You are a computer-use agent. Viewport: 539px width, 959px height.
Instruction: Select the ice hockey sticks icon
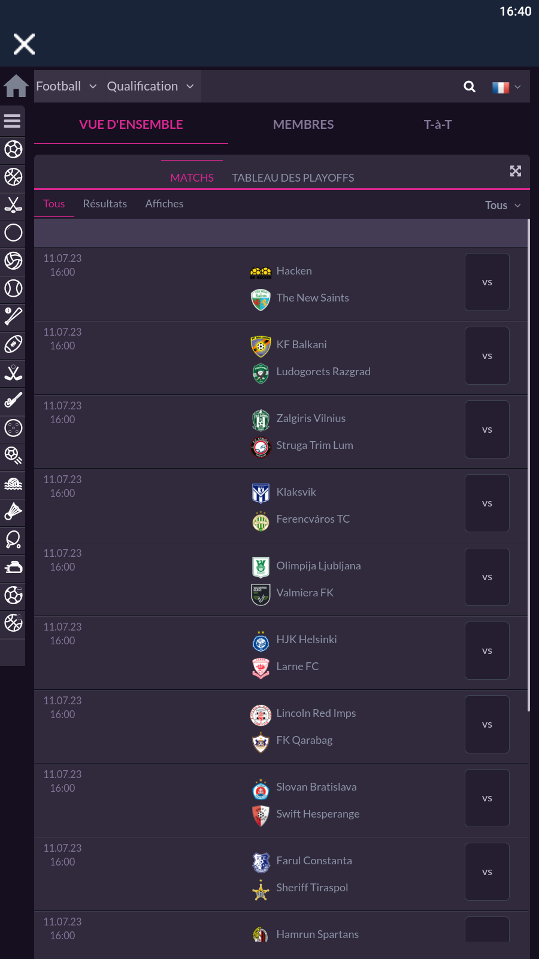[x=13, y=205]
